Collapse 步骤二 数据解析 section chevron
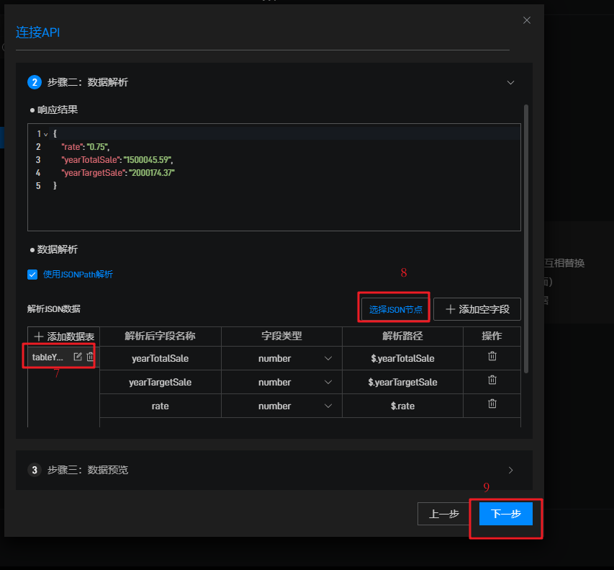614x570 pixels. click(510, 82)
